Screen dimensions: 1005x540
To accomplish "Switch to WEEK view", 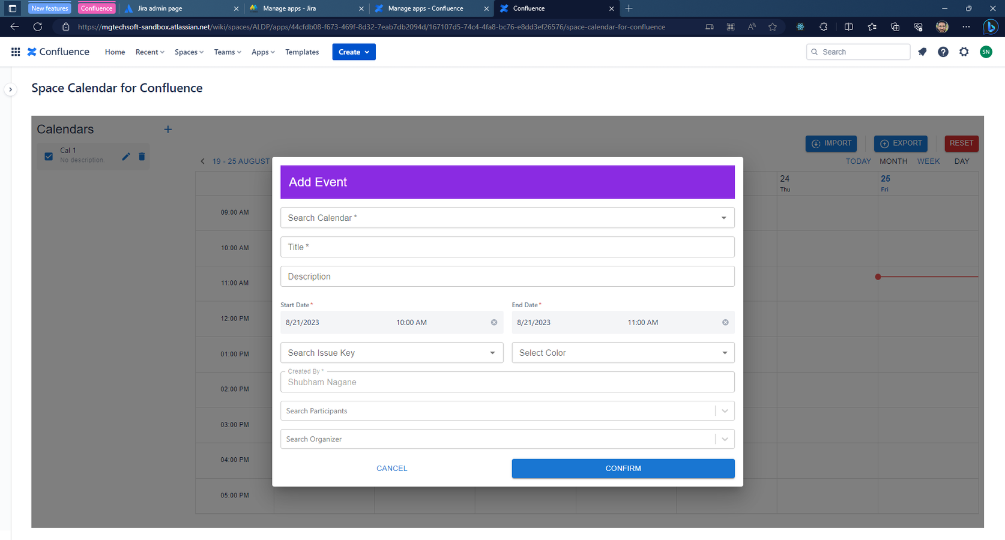I will click(x=928, y=161).
